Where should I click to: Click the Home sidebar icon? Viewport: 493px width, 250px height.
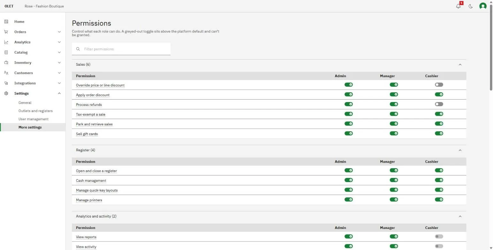[6, 22]
